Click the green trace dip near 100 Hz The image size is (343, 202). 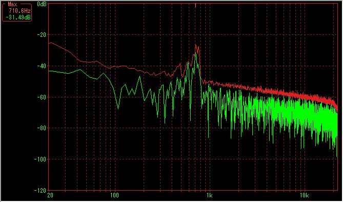click(x=118, y=109)
